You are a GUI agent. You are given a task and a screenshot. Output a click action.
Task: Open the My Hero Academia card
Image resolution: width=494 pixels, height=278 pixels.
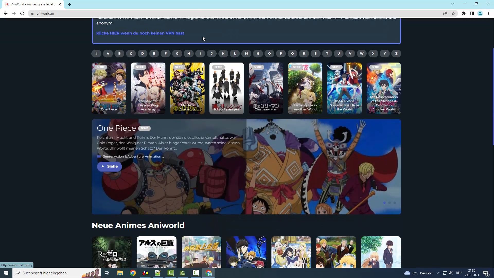tap(187, 88)
